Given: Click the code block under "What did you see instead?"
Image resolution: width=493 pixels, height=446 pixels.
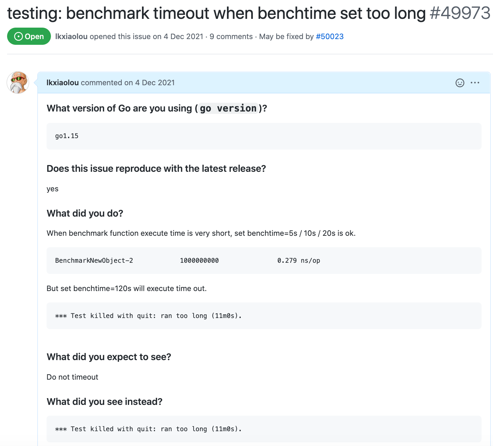Looking at the screenshot, I should point(264,429).
